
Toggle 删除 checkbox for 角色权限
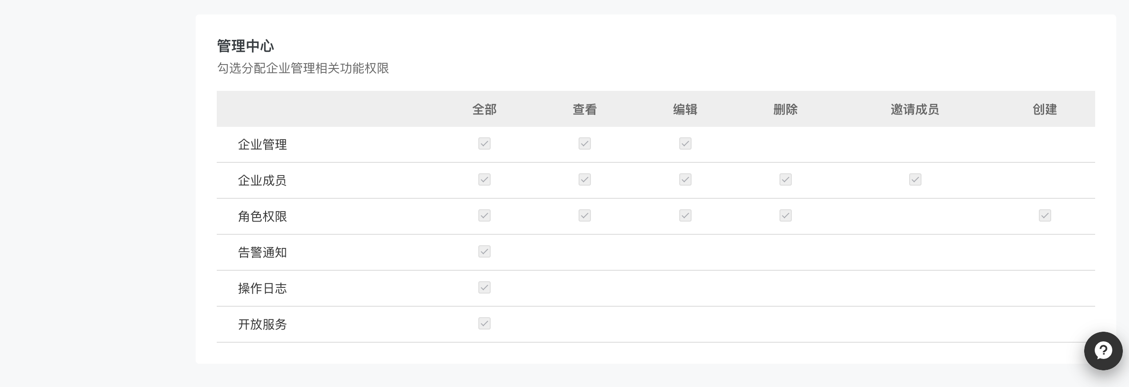785,215
